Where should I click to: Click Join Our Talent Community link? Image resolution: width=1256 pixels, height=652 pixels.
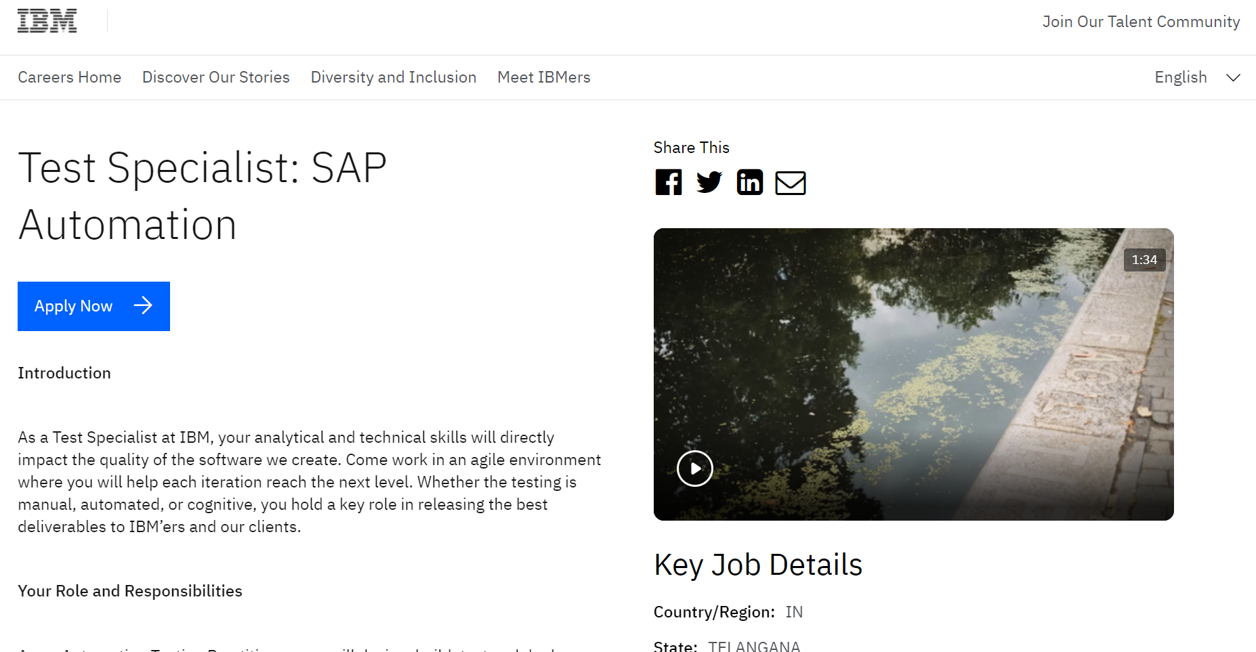tap(1142, 22)
